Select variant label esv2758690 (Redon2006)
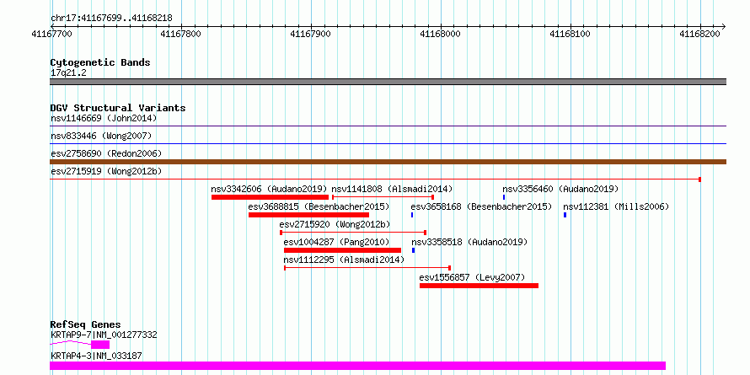Screen dimensions: 750x375 [x=106, y=153]
